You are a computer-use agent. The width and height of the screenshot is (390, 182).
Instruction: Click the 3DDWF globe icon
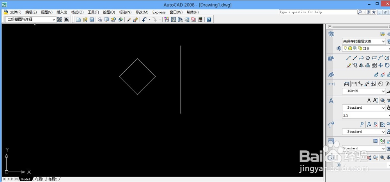(x=121, y=19)
